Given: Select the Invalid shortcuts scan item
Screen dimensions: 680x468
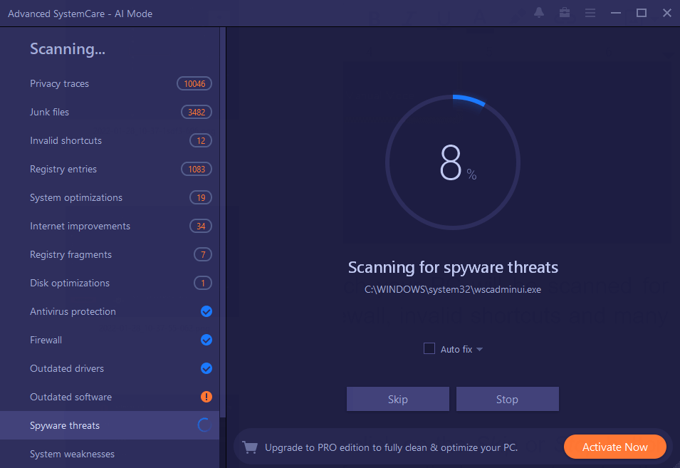Looking at the screenshot, I should point(110,140).
